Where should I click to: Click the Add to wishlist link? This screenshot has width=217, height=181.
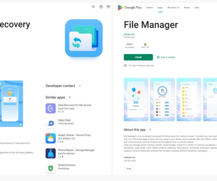tap(168, 57)
